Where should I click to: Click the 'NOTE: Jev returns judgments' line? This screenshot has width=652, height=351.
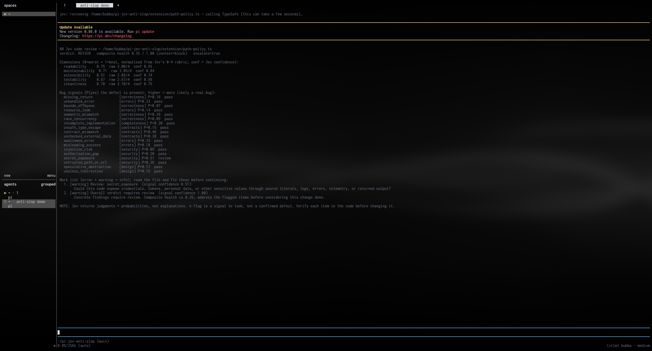(x=227, y=206)
